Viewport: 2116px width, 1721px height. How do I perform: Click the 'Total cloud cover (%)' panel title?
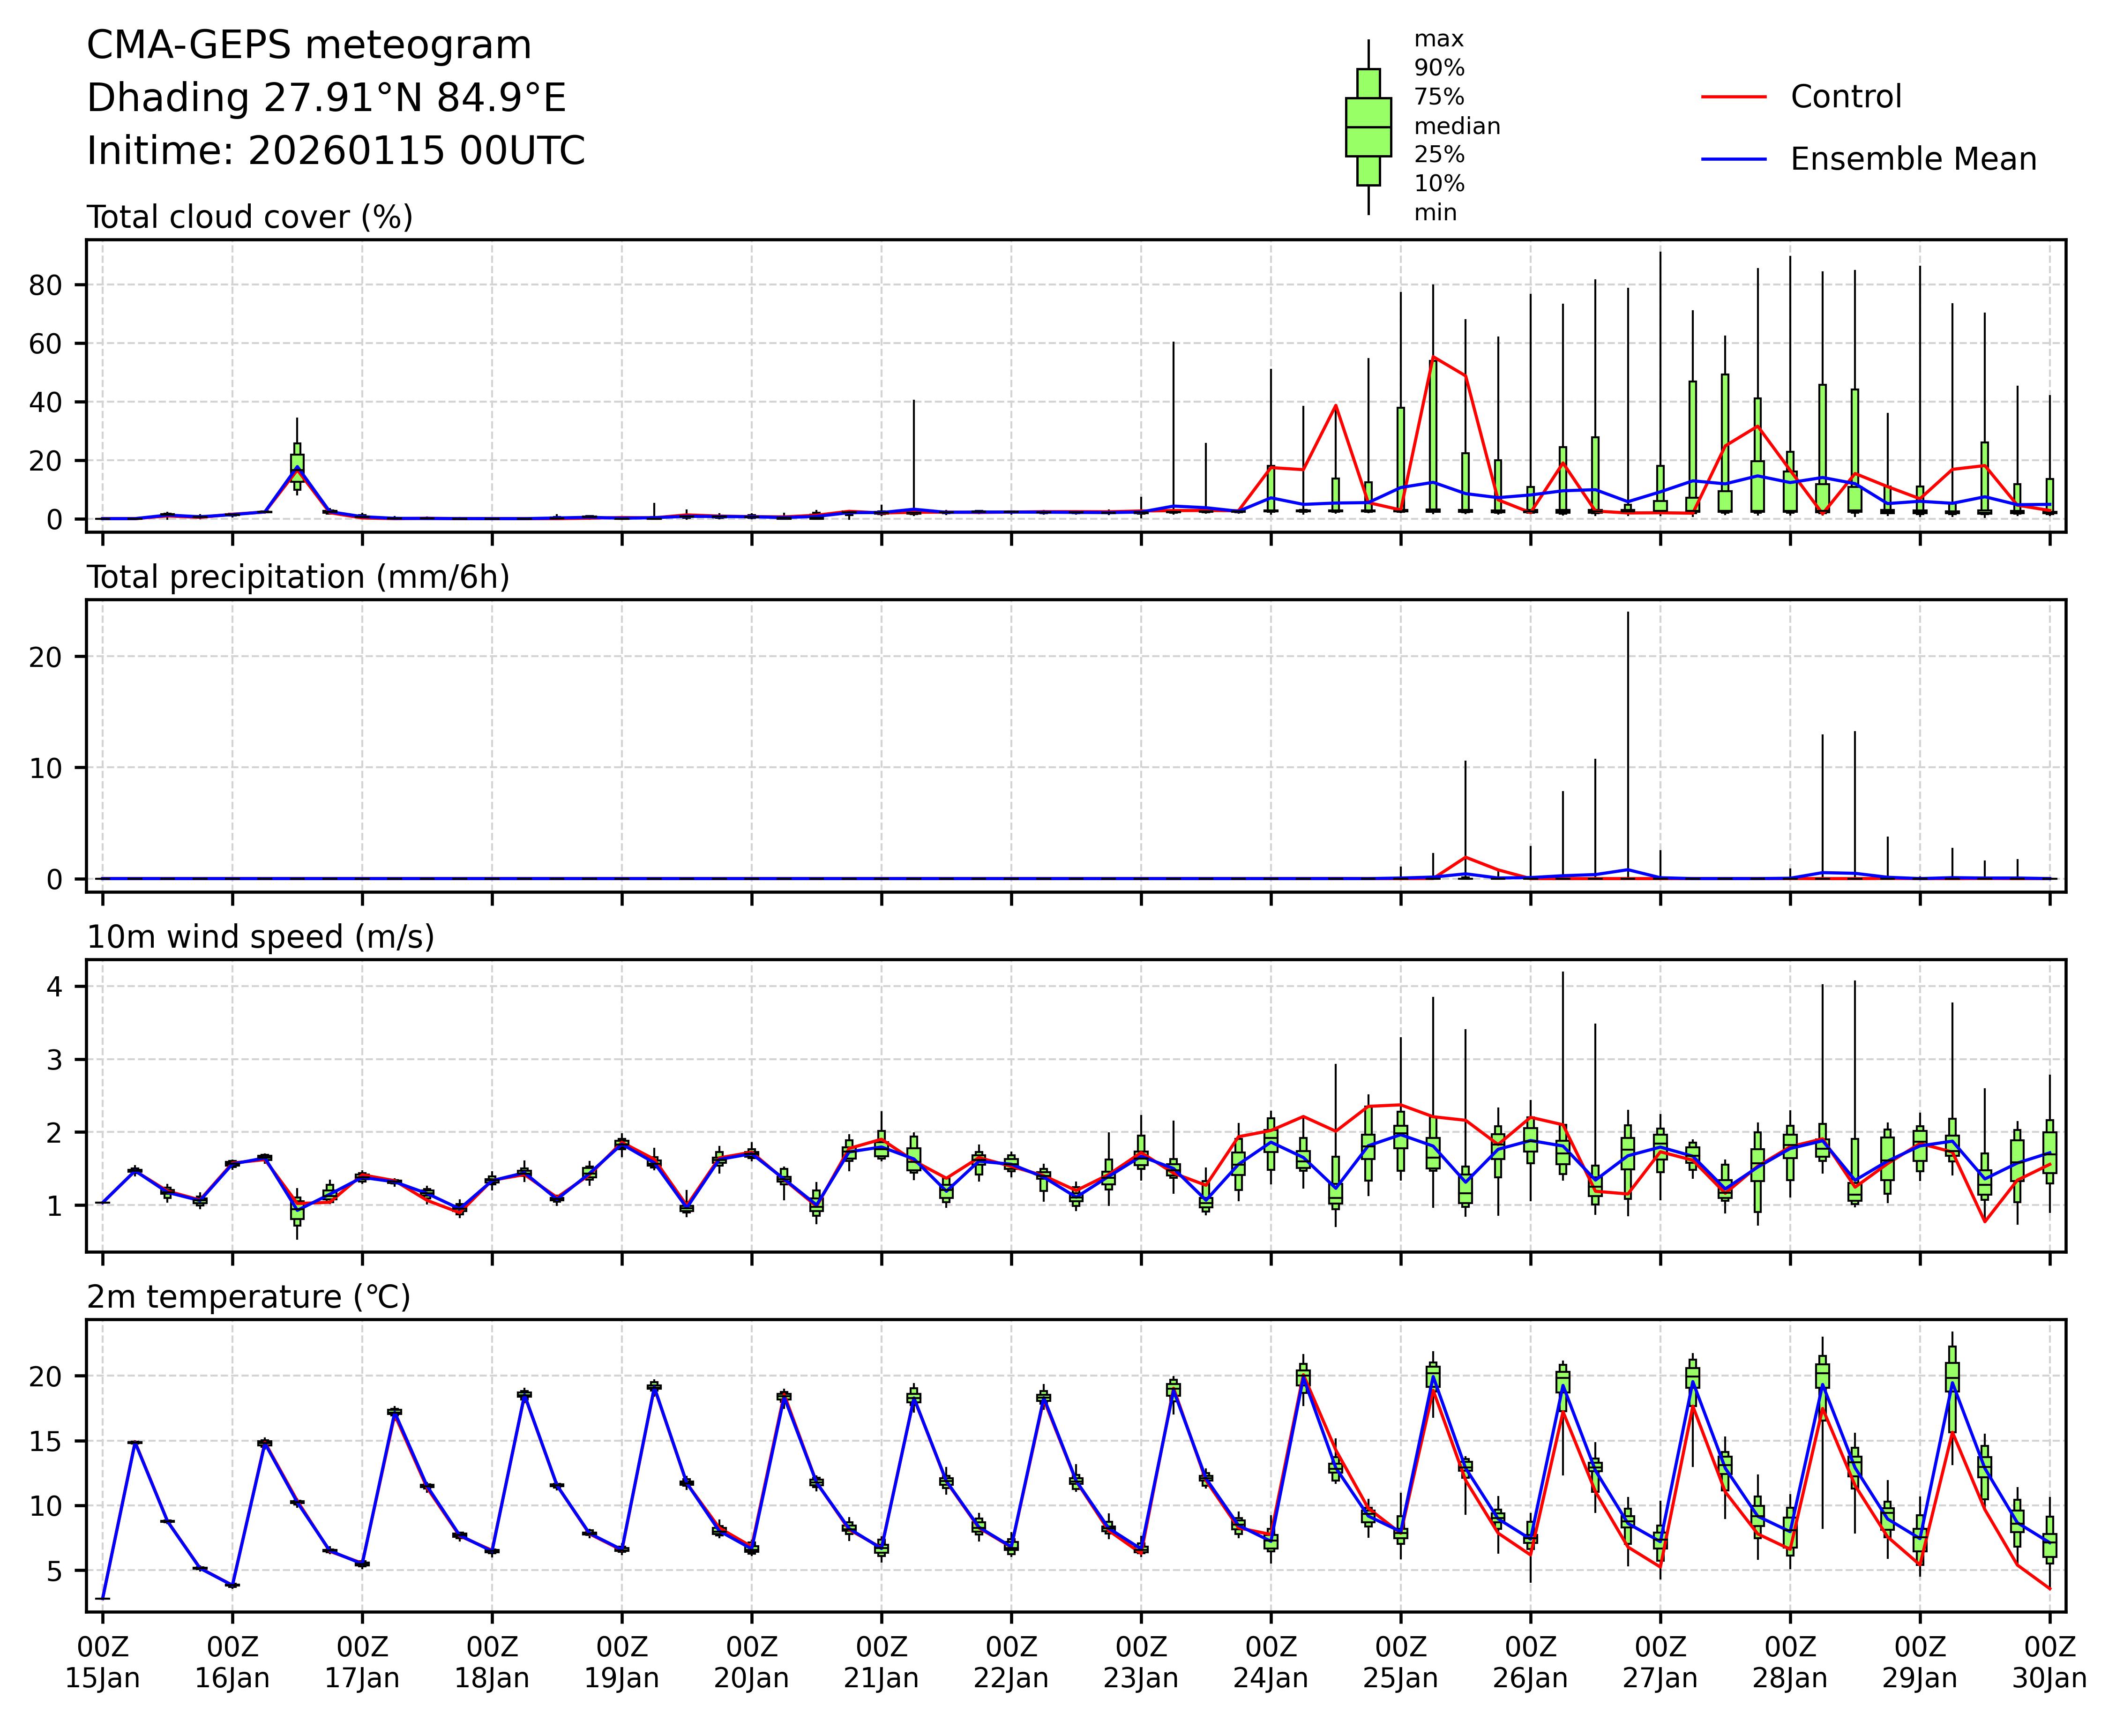250,217
